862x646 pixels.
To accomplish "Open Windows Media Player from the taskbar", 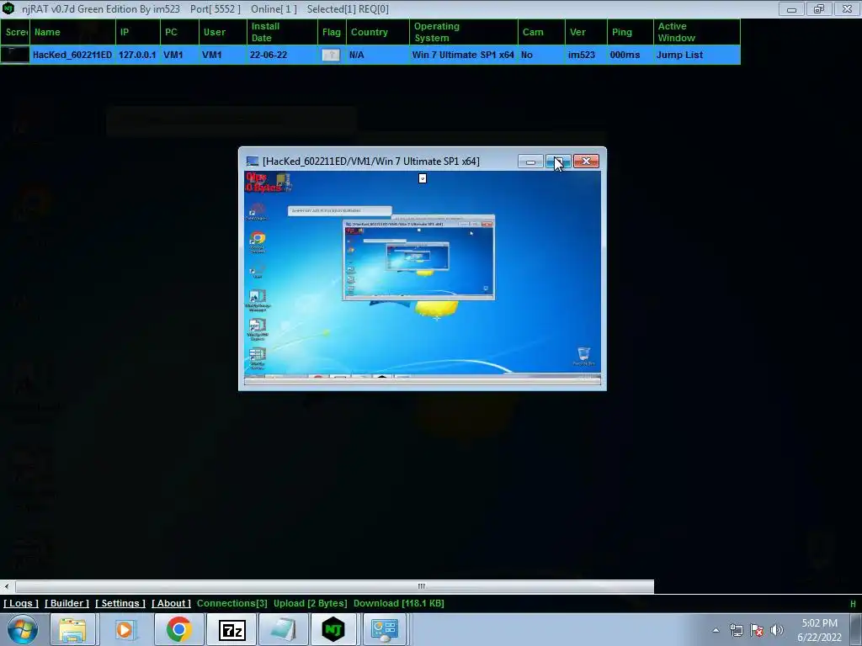I will [x=125, y=629].
